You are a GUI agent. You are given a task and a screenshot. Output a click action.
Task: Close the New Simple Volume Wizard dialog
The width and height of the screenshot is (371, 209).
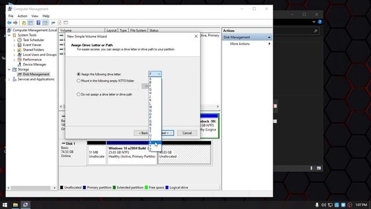[196, 36]
